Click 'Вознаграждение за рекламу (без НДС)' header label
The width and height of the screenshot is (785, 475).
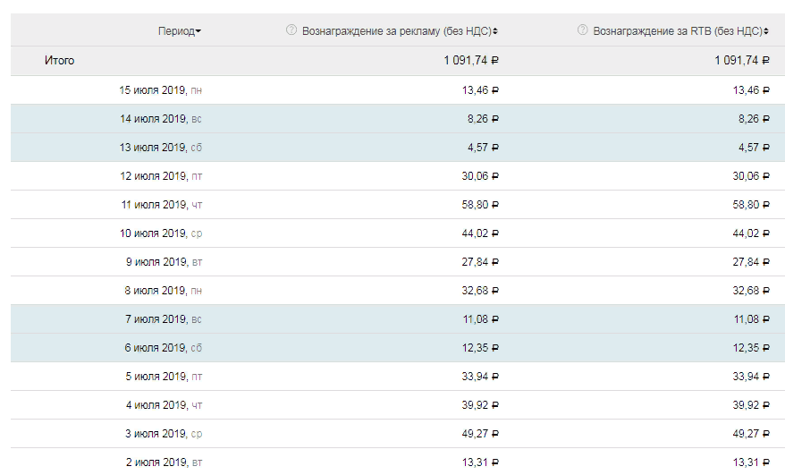click(395, 31)
